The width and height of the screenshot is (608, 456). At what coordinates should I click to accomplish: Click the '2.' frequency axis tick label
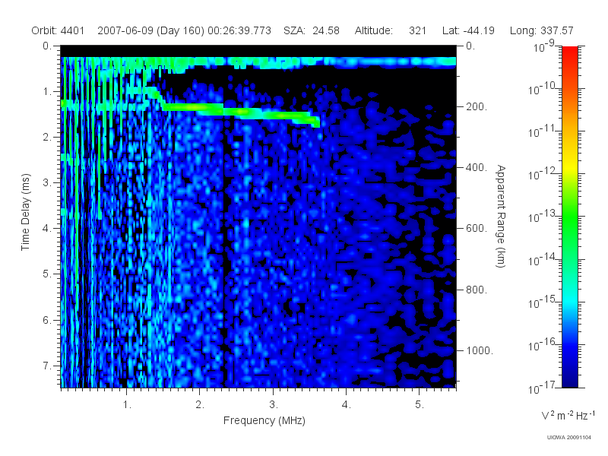[x=200, y=405]
